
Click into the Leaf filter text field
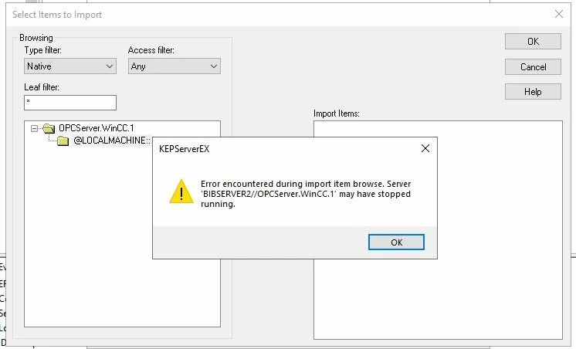click(x=70, y=103)
